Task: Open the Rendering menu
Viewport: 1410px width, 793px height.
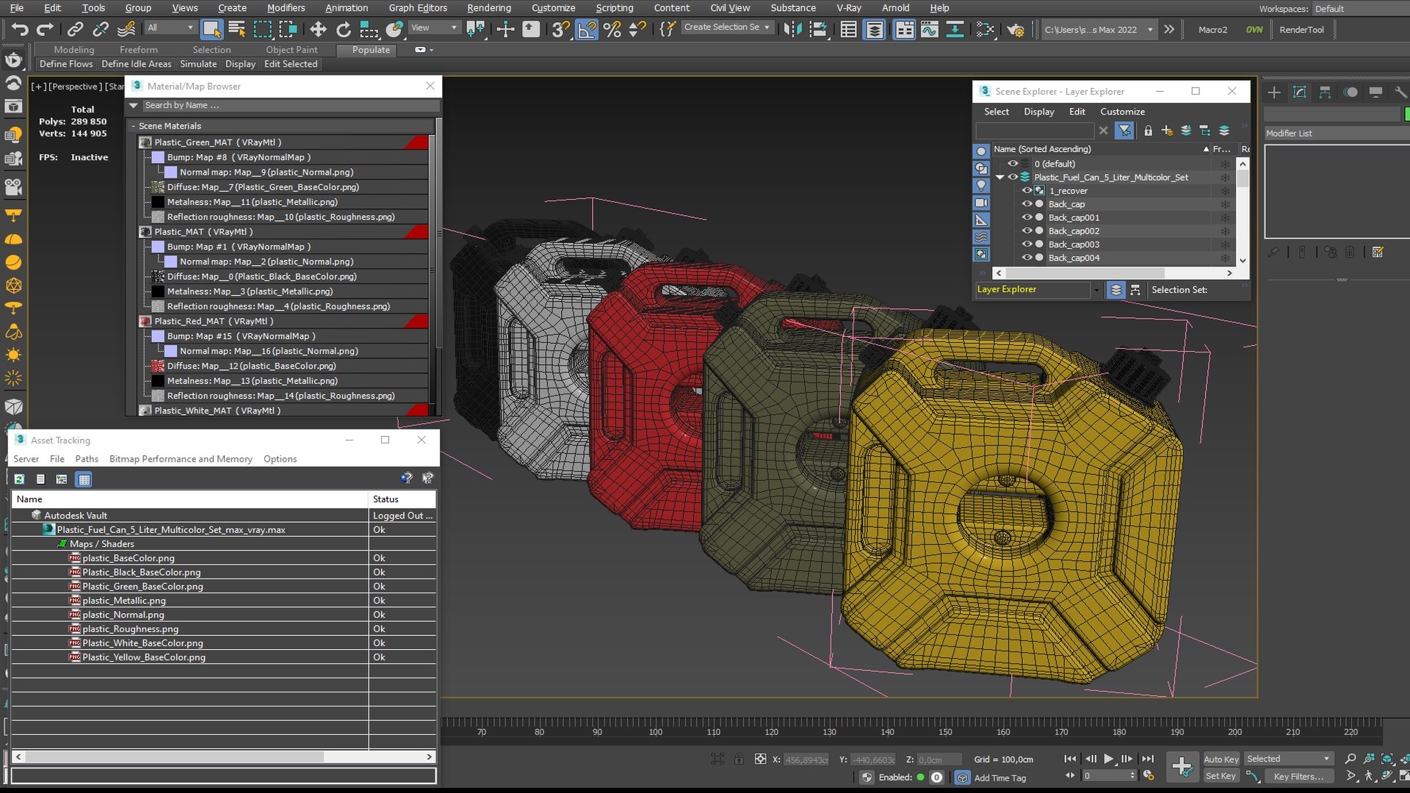Action: 488,8
